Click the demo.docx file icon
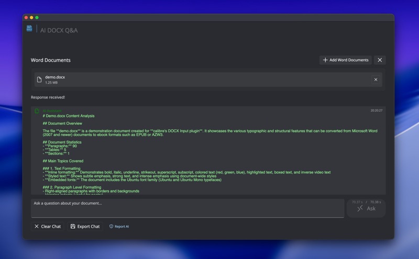 click(x=39, y=79)
